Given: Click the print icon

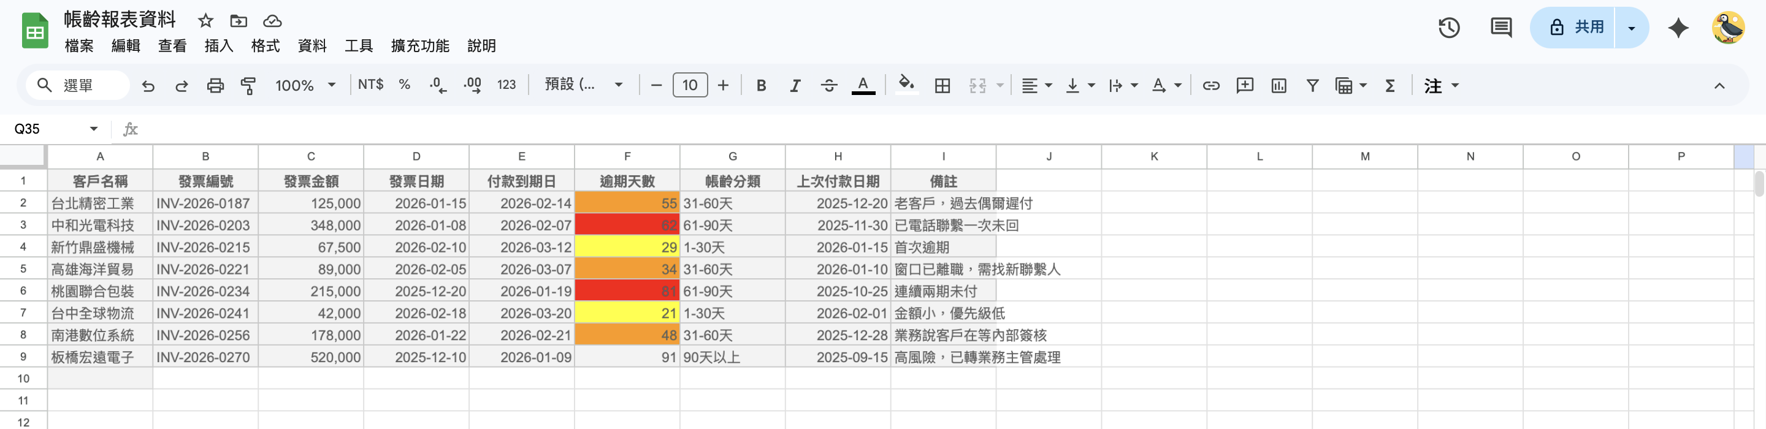Looking at the screenshot, I should pos(215,86).
